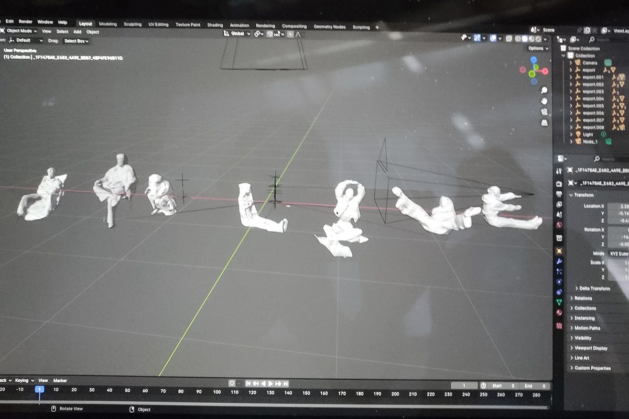Open the Physics properties tab icon
This screenshot has height=419, width=629.
(559, 281)
